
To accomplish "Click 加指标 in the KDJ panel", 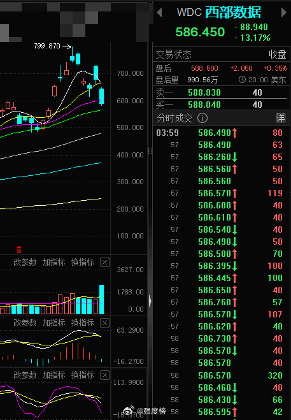I will coord(53,375).
